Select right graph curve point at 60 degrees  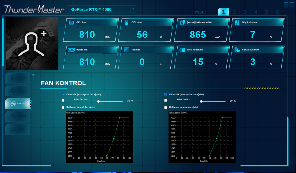pos(210,156)
